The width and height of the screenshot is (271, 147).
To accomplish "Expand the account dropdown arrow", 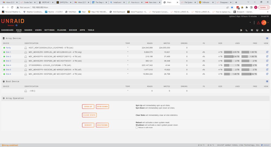I will coord(268,23).
